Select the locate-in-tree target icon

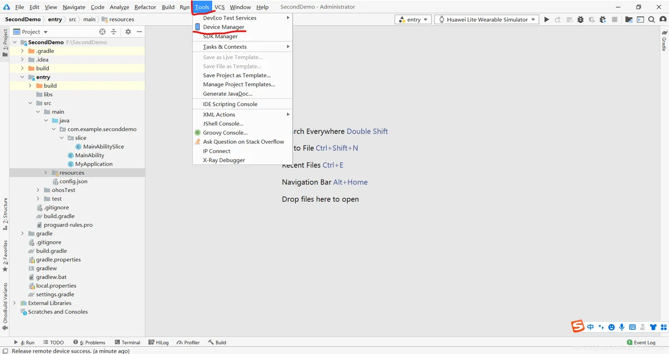coord(102,32)
